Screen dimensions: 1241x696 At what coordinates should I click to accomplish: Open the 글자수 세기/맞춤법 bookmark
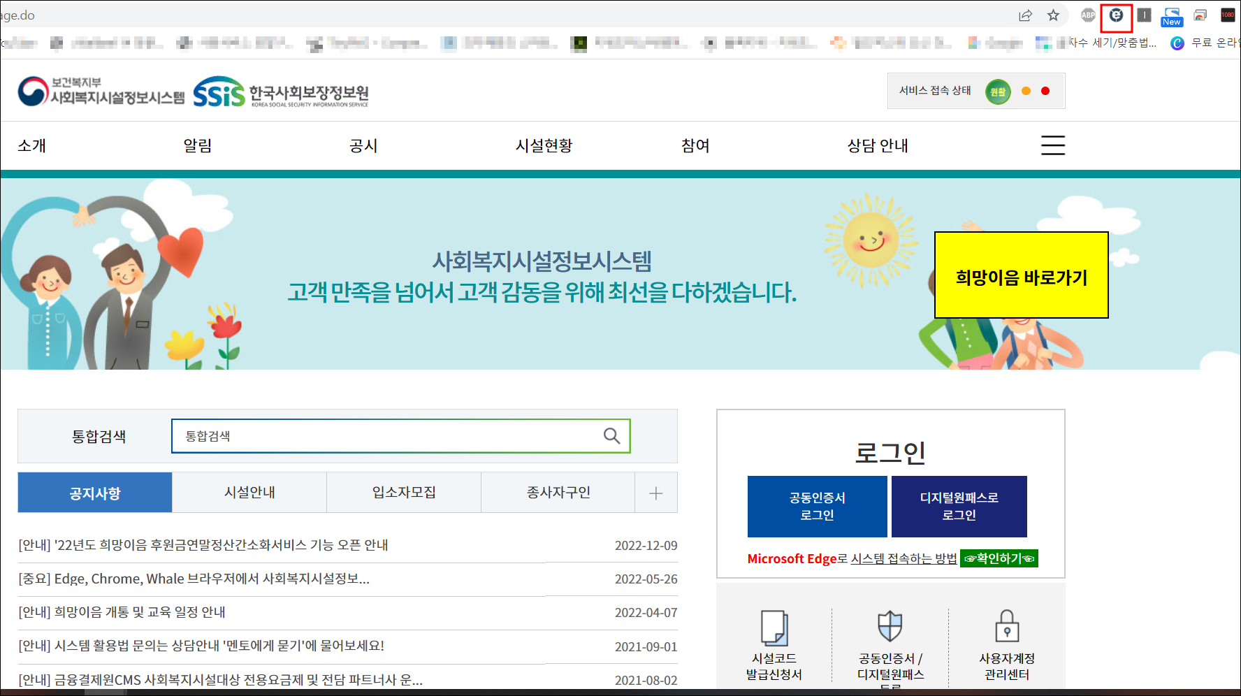(1097, 43)
